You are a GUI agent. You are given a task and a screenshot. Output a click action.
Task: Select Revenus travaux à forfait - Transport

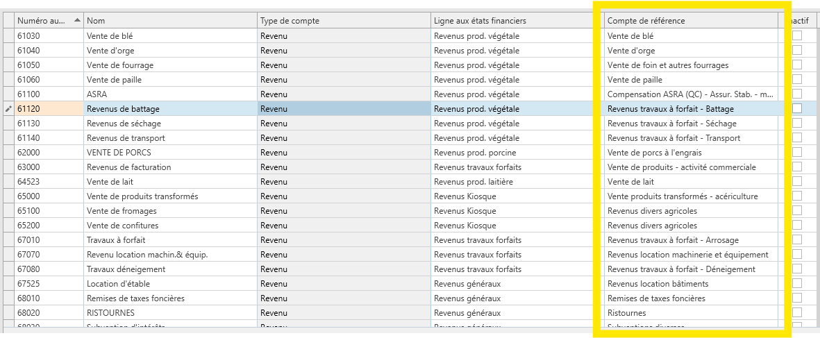tap(690, 138)
